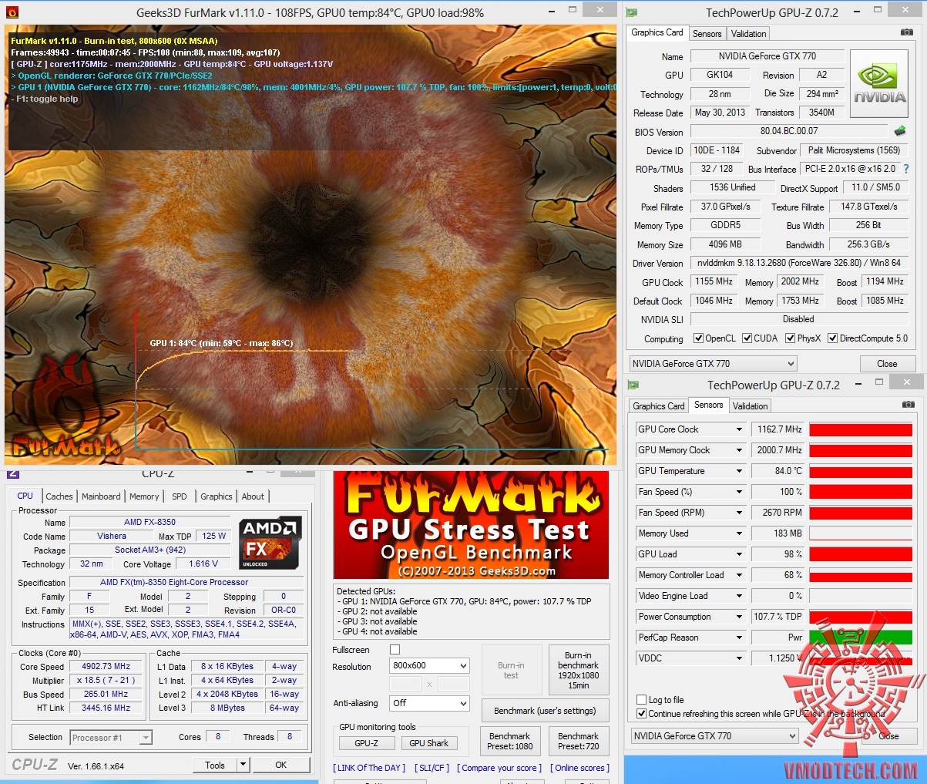The height and width of the screenshot is (784, 927).
Task: Click the PerfCap Reason green graph bar
Action: 861,638
